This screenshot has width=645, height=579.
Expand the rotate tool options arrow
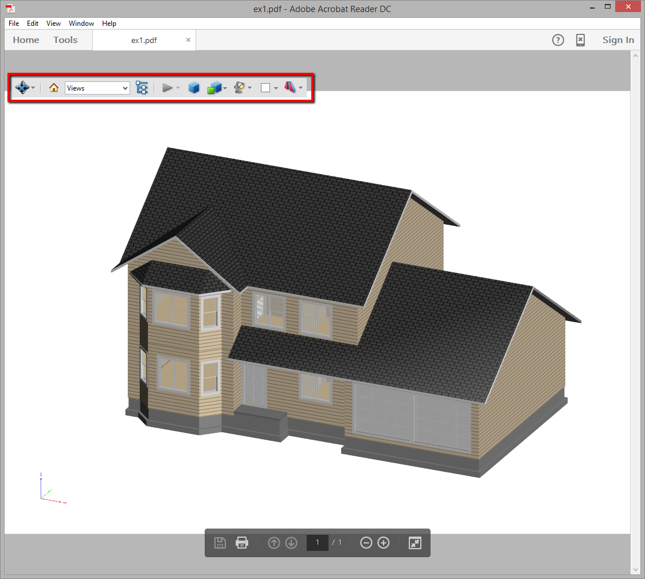(x=33, y=88)
